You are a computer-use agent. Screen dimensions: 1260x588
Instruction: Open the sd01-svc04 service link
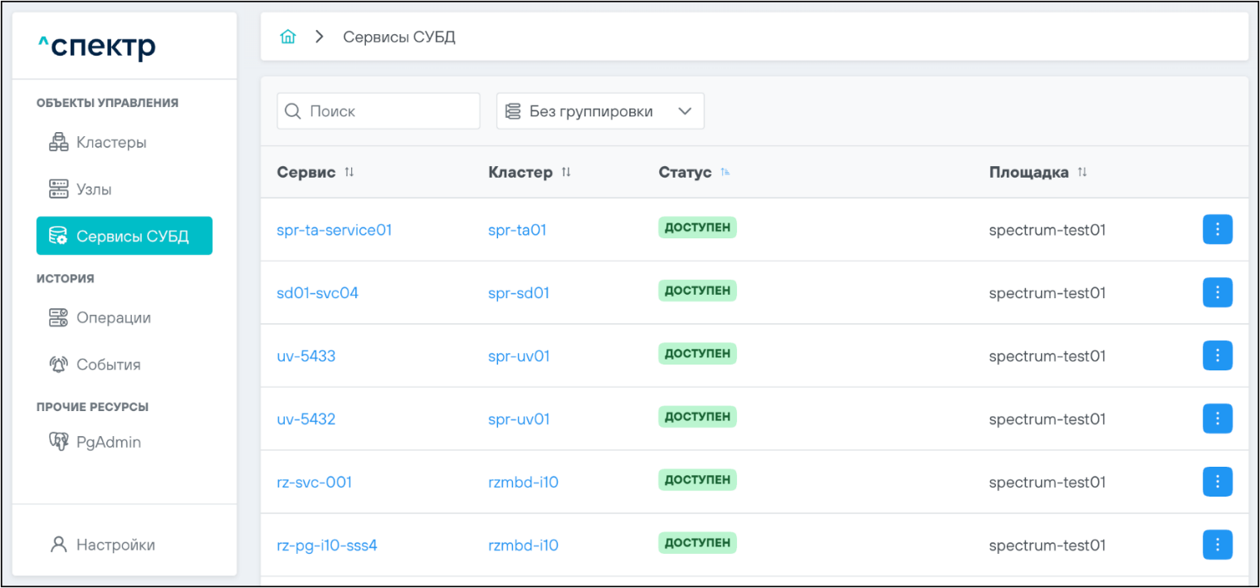[x=317, y=293]
